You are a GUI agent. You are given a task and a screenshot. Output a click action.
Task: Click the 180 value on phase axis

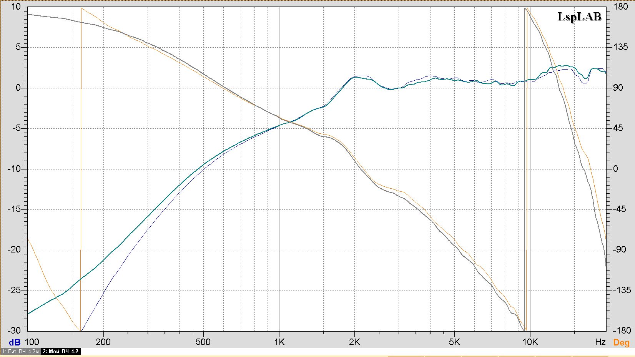[x=620, y=7]
